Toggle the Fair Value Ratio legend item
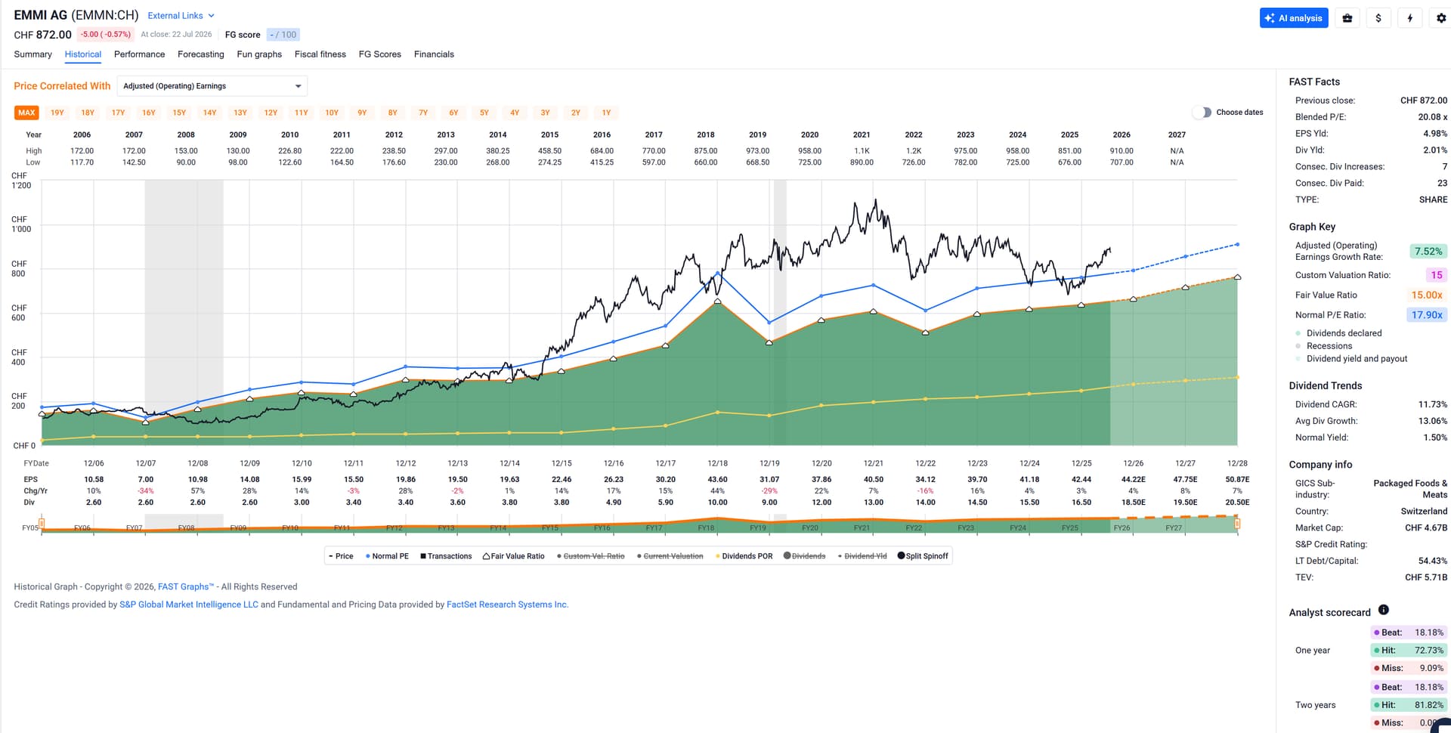The height and width of the screenshot is (733, 1451). click(514, 556)
